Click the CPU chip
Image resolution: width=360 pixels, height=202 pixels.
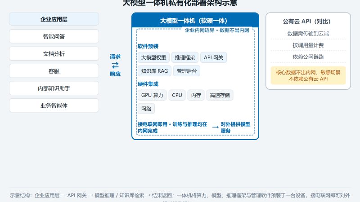click(177, 95)
